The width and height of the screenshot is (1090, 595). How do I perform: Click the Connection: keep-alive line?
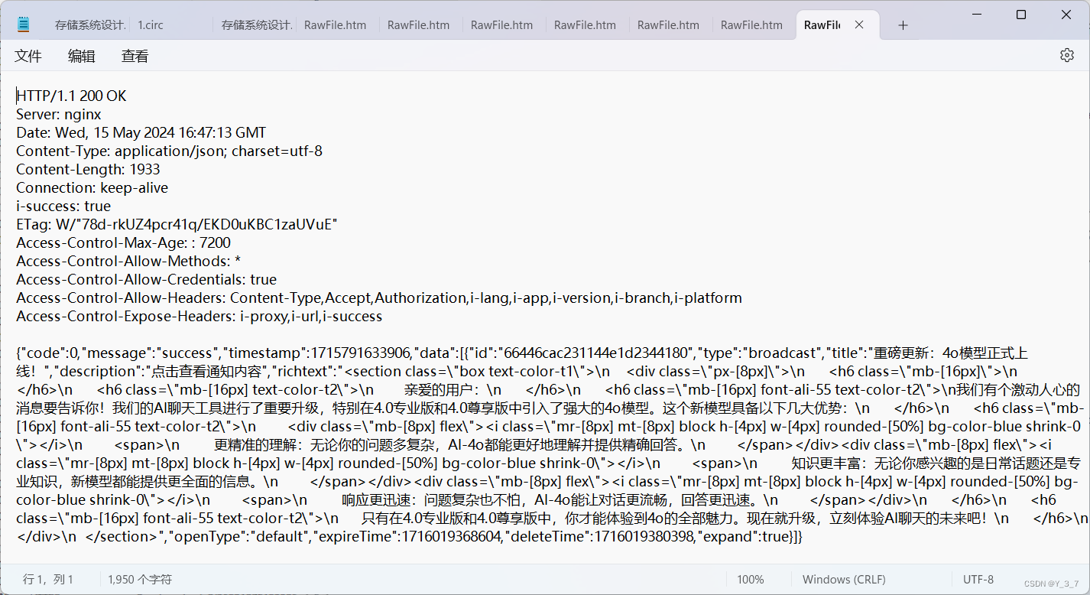pyautogui.click(x=92, y=187)
